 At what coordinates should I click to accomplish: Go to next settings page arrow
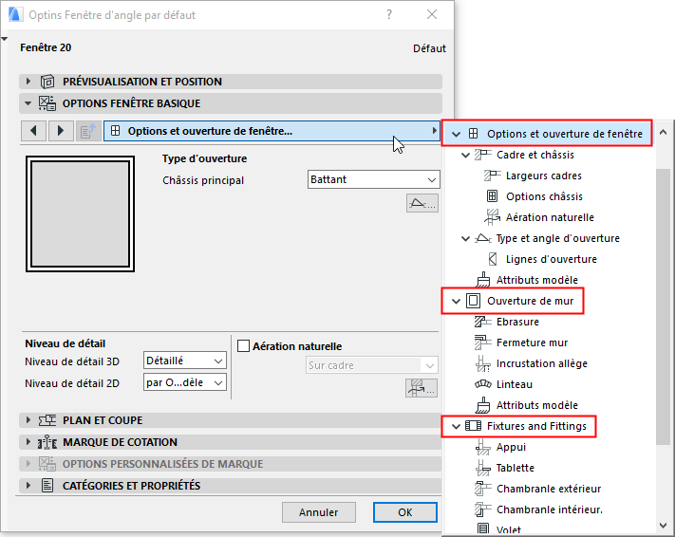(x=60, y=131)
